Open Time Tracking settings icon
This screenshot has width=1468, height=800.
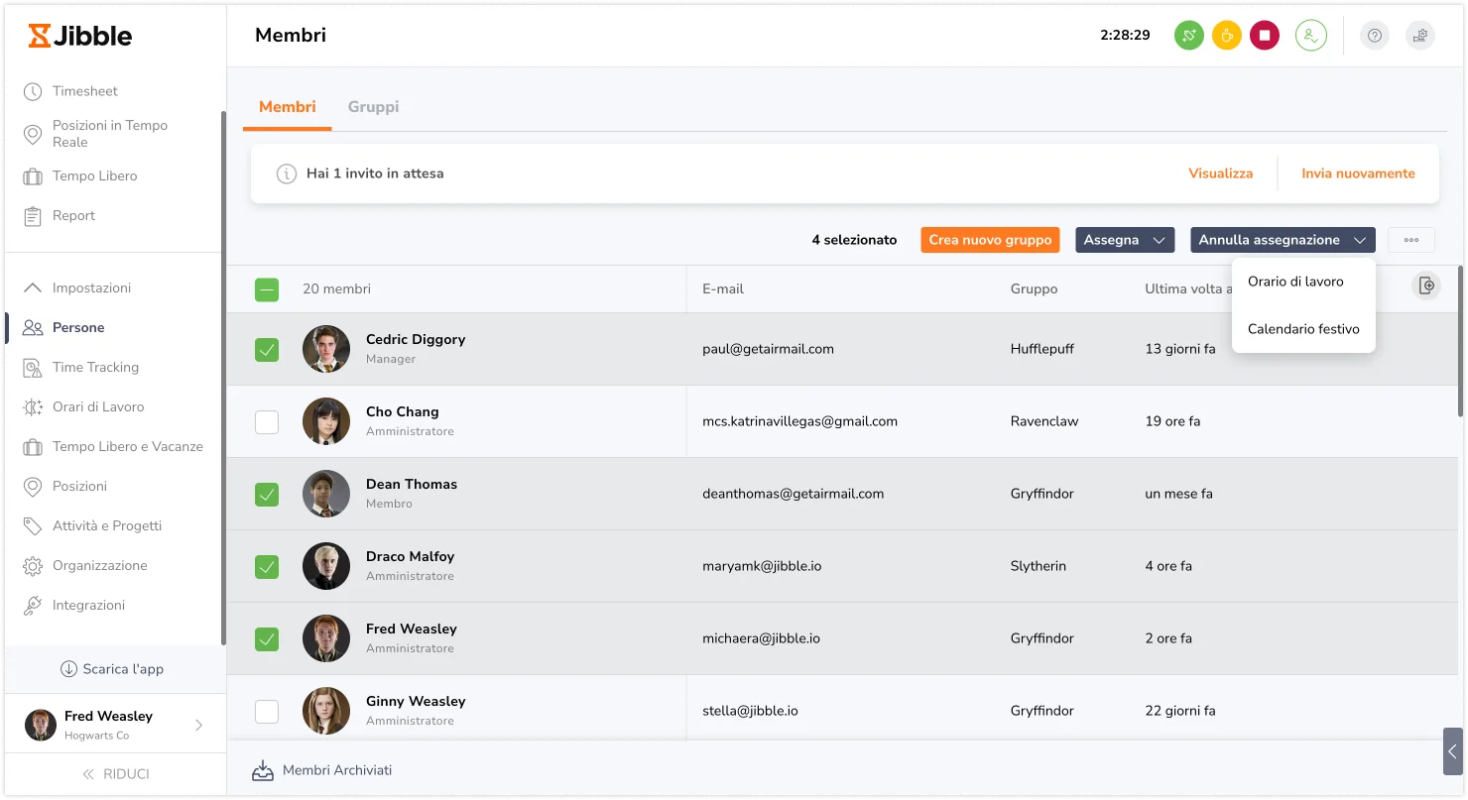coord(33,368)
